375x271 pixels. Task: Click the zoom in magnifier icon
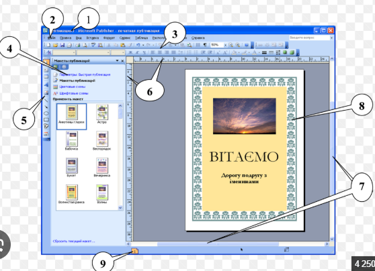pos(238,45)
